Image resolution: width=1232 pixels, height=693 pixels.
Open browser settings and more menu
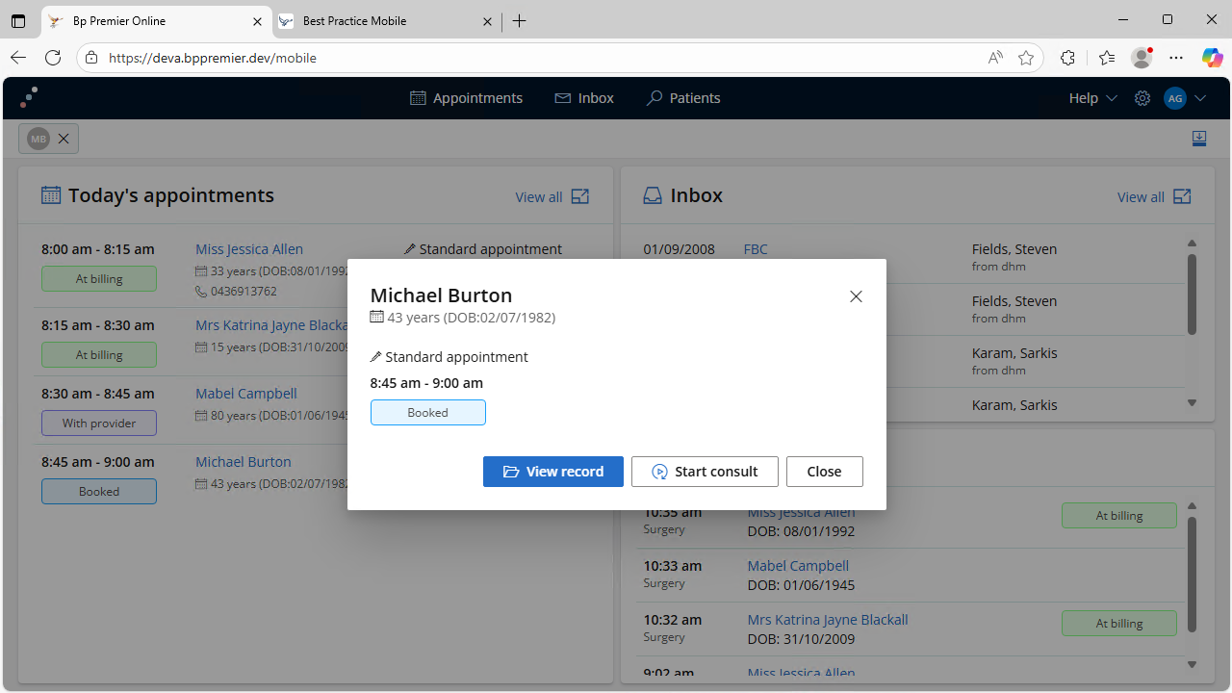pos(1176,58)
